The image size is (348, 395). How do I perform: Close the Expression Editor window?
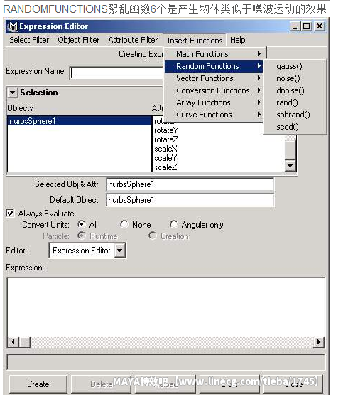point(320,26)
